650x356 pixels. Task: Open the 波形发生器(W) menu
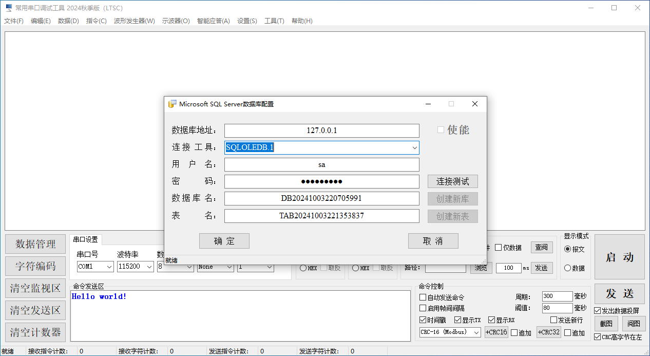tap(134, 21)
